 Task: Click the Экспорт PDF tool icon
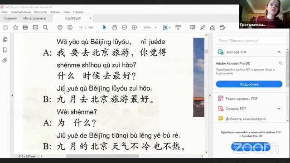[221, 52]
